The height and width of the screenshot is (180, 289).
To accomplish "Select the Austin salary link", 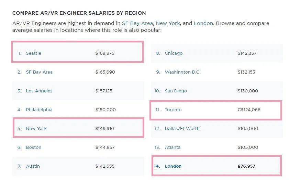I will click(x=33, y=166).
